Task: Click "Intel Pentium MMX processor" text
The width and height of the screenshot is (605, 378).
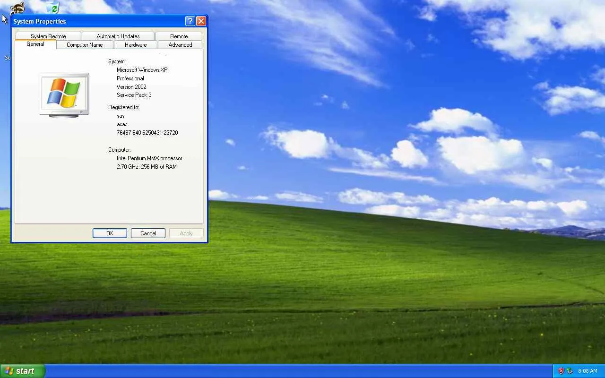Action: [x=149, y=158]
